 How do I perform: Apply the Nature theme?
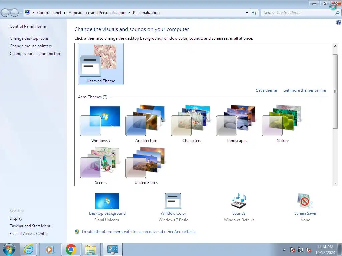coord(282,124)
